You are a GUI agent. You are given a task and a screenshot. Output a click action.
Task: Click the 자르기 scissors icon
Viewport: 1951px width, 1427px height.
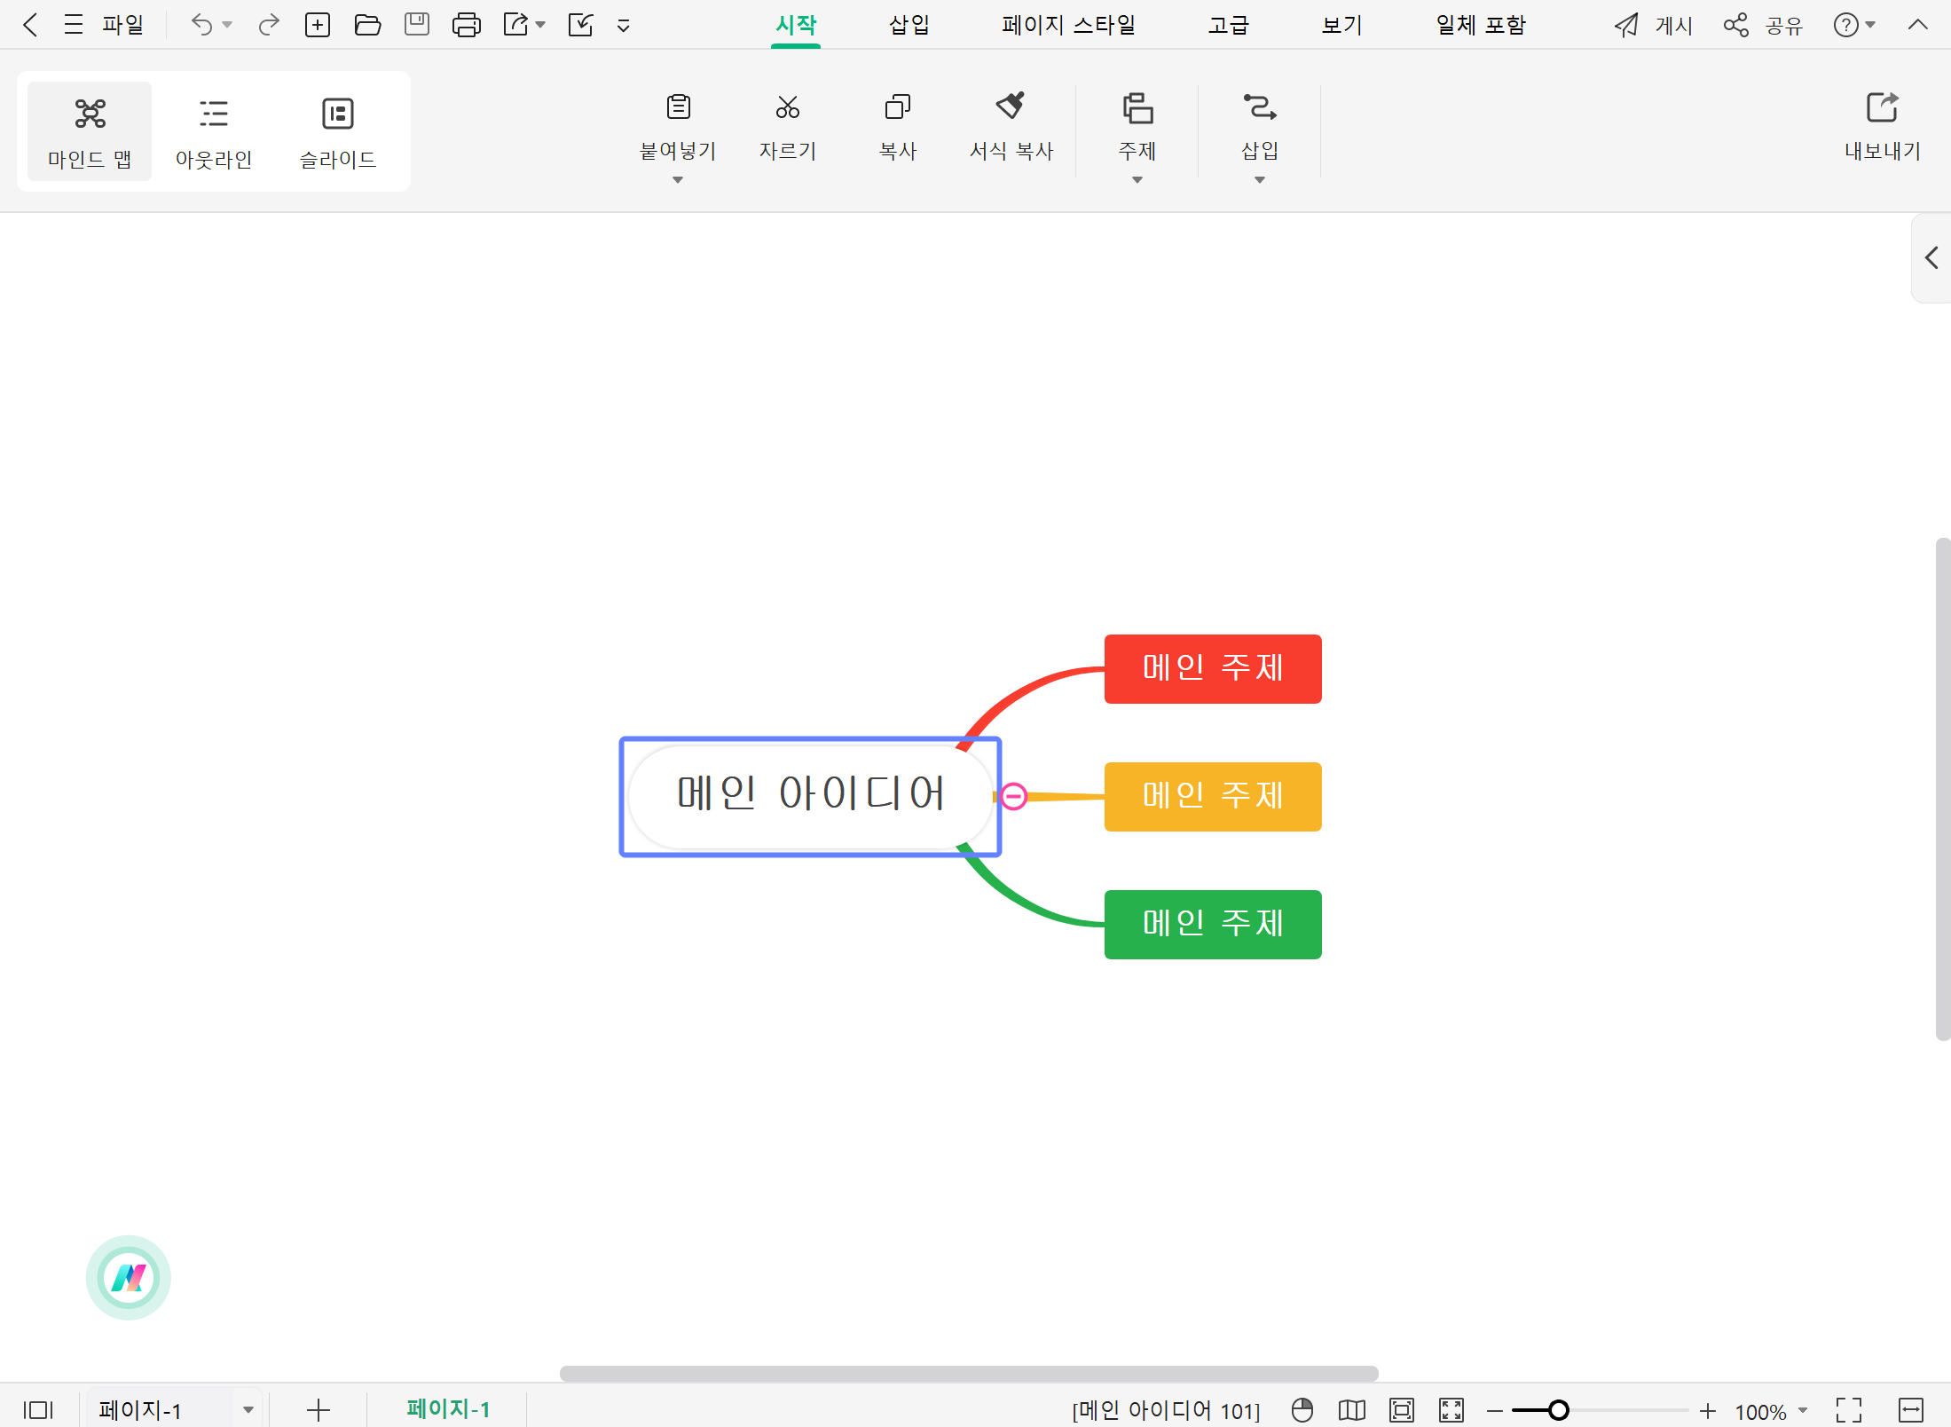click(788, 107)
